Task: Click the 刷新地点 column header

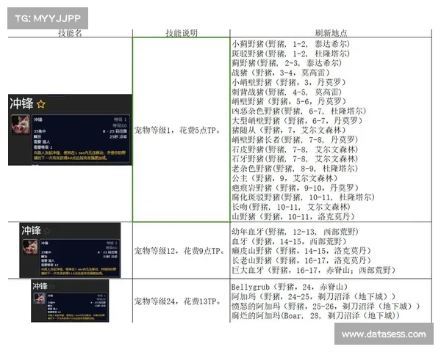Action: click(331, 33)
